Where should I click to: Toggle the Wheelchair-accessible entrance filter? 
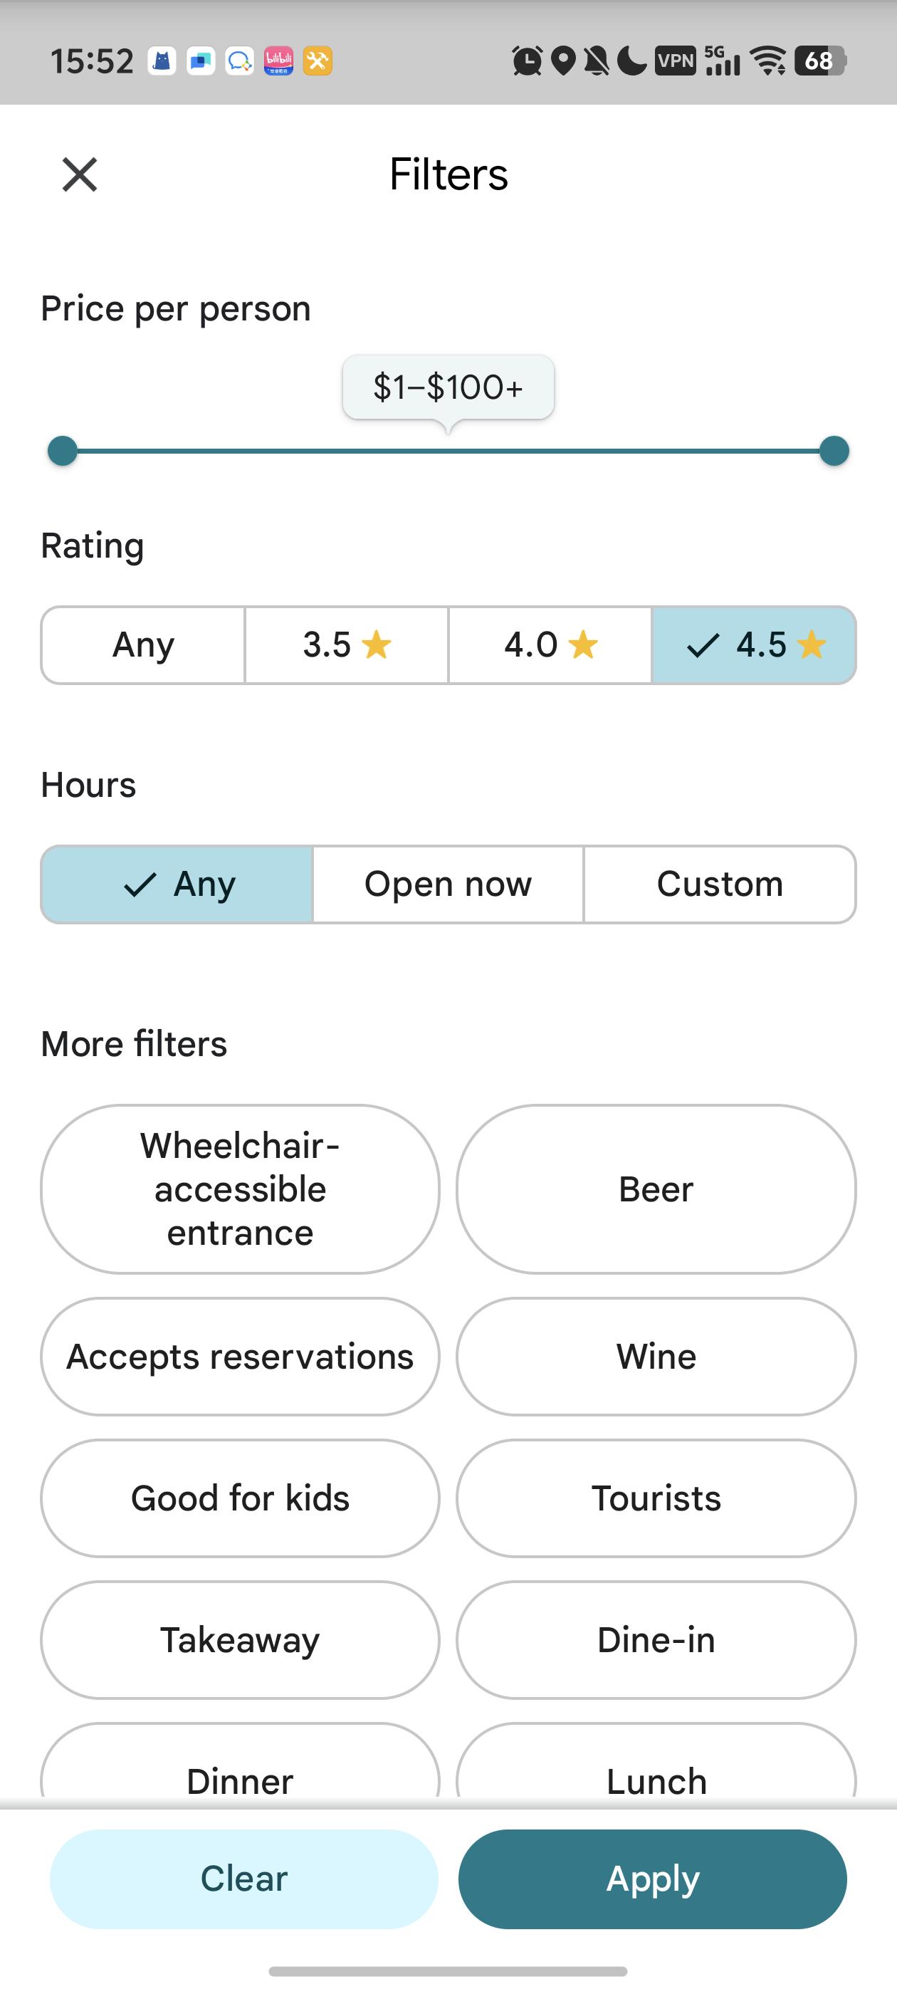(240, 1189)
